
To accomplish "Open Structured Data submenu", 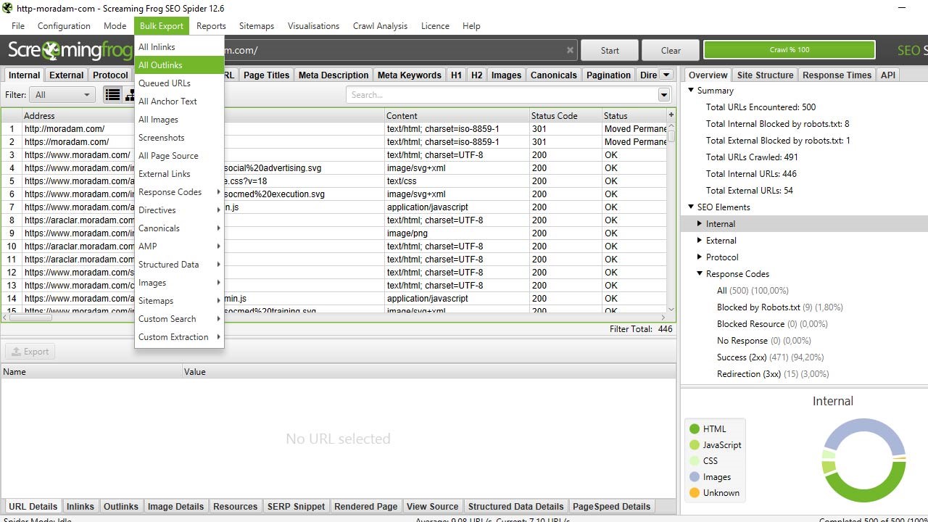I will [x=179, y=265].
